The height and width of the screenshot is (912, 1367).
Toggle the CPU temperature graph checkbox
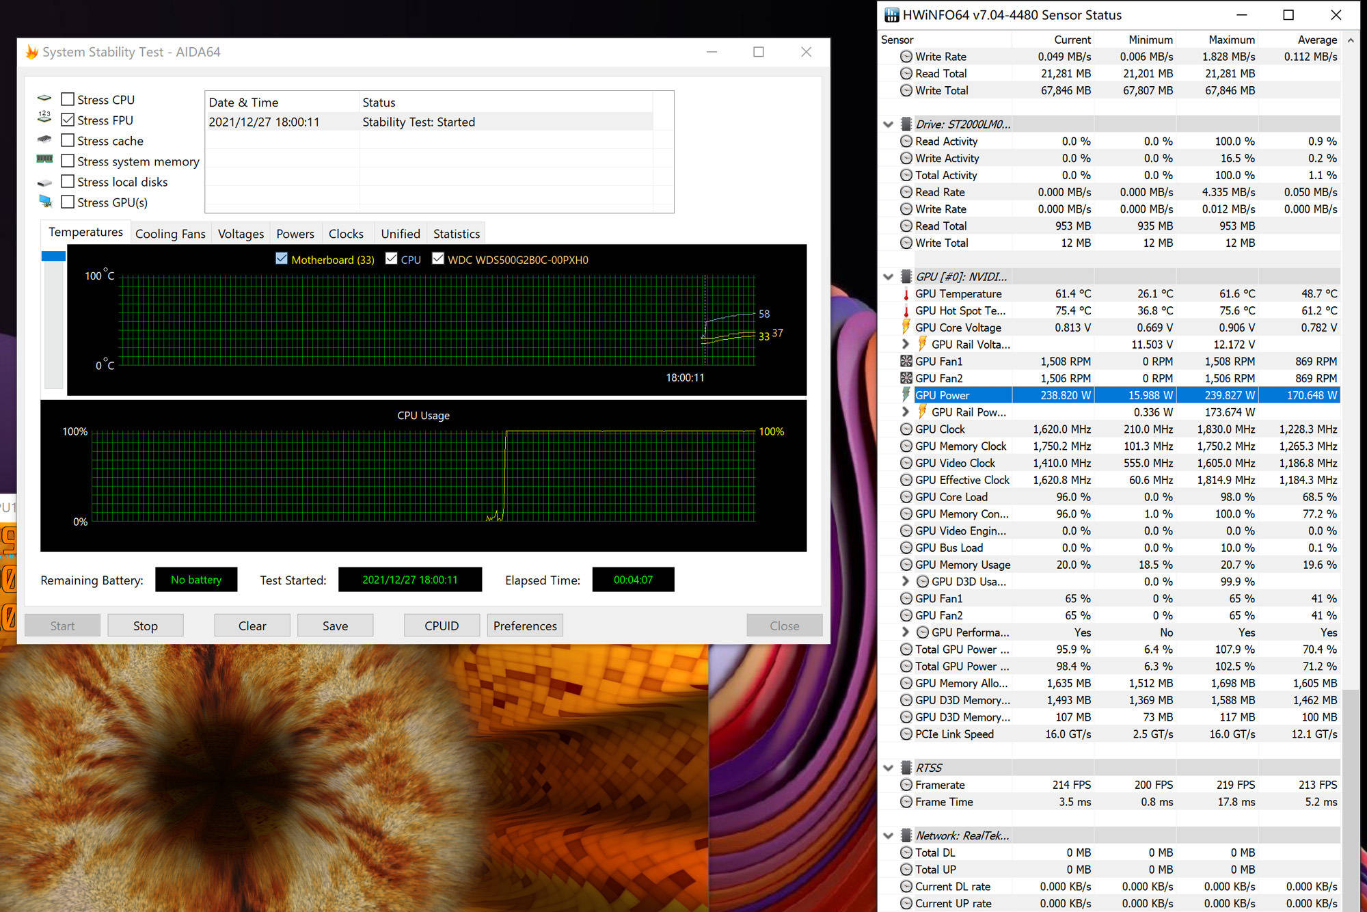(x=392, y=258)
